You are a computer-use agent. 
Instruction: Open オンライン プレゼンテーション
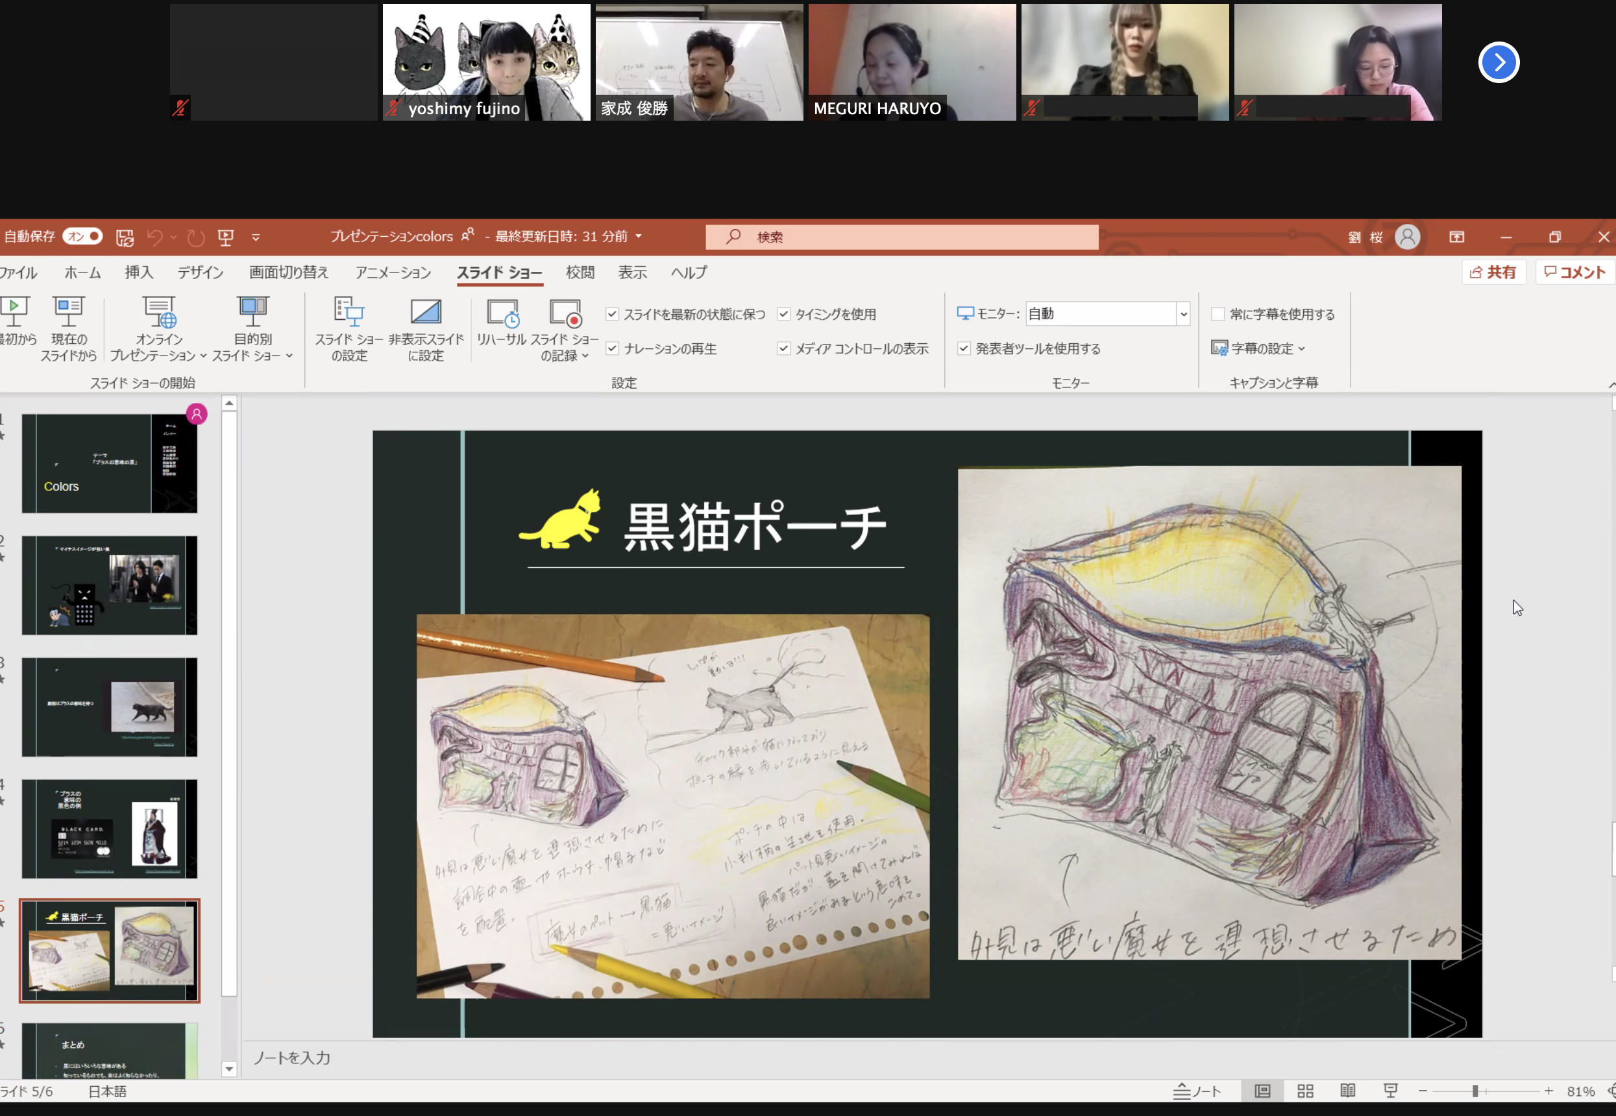point(158,329)
